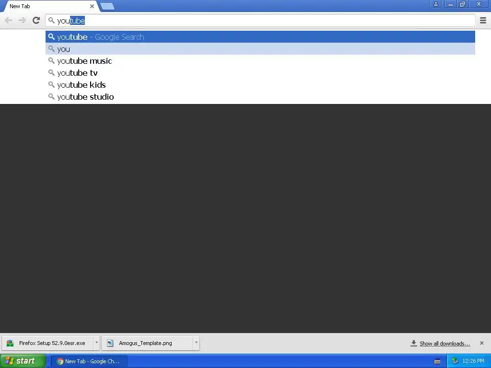Click the Show all downloads link

tap(444, 344)
